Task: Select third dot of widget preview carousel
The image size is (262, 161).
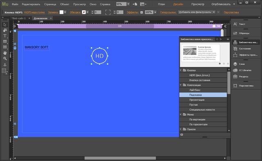Action: click(x=228, y=64)
